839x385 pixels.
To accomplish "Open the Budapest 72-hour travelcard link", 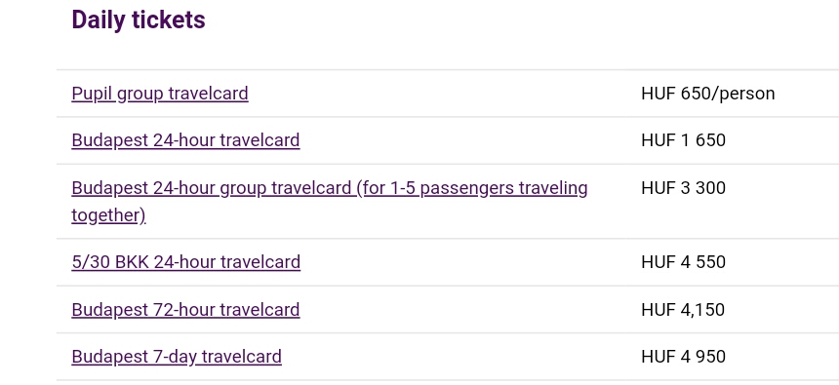I will (x=185, y=310).
